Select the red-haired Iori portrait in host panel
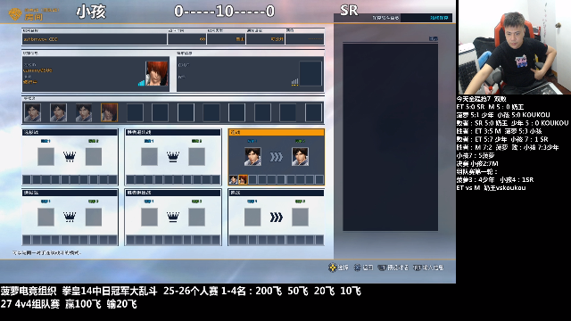The width and height of the screenshot is (571, 321). [x=157, y=73]
